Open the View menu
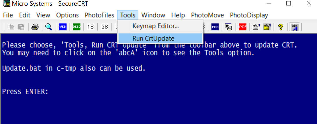317x124 pixels. pyautogui.click(x=43, y=15)
